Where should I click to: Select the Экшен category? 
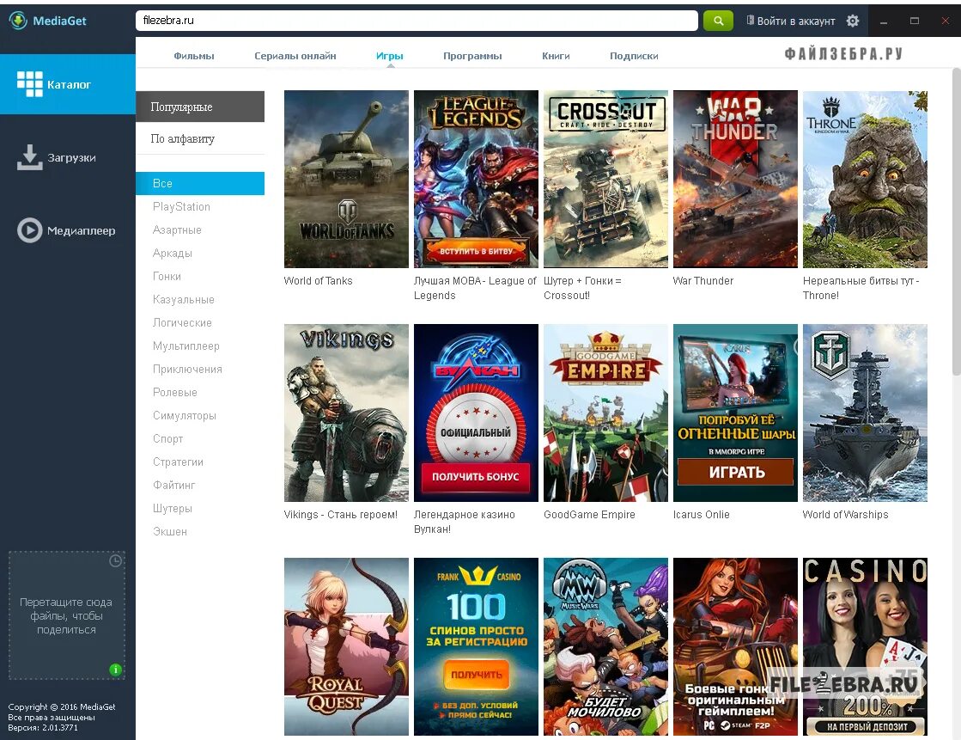pos(170,531)
